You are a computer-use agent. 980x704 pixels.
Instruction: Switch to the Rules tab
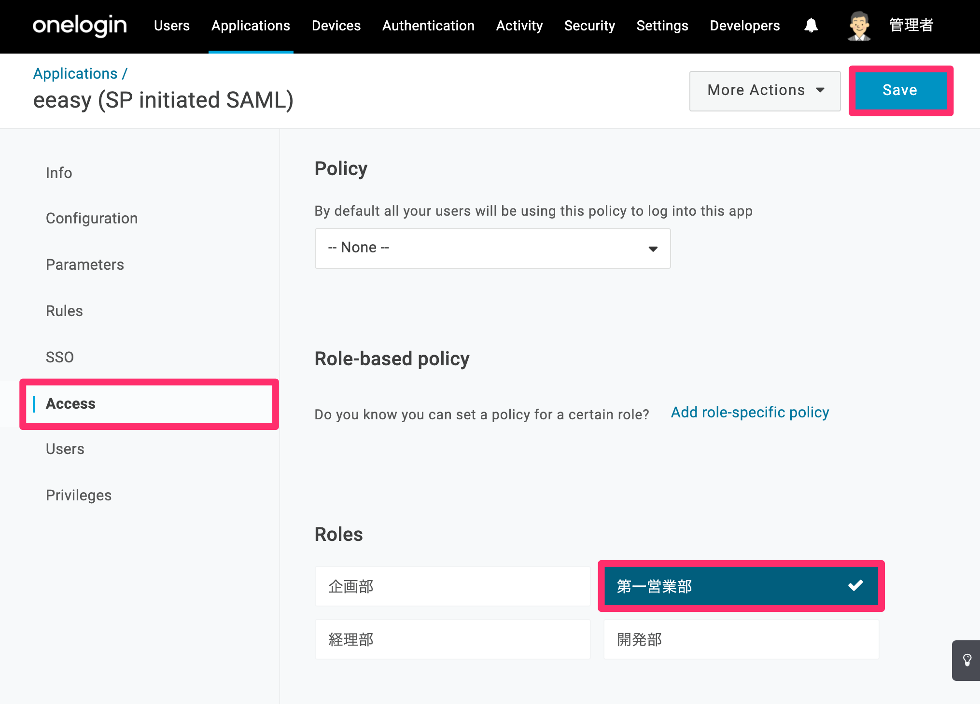tap(64, 311)
